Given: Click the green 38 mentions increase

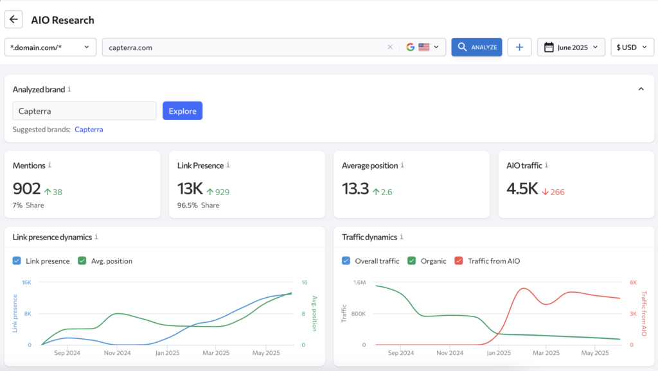Looking at the screenshot, I should (x=53, y=192).
